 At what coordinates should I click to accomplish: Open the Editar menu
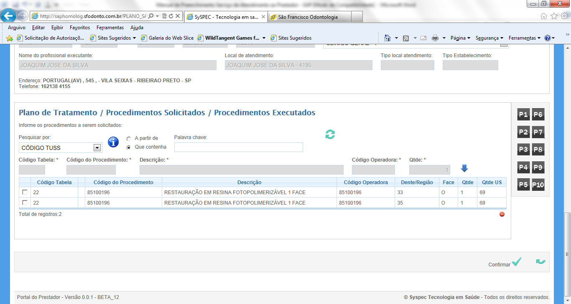click(38, 28)
